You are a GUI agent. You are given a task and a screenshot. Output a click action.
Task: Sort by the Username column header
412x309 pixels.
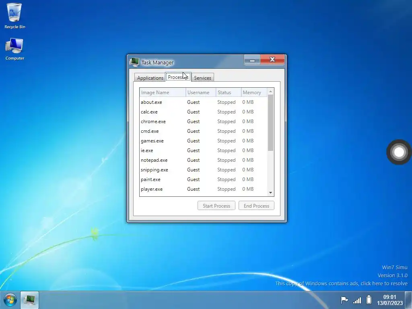coord(201,93)
